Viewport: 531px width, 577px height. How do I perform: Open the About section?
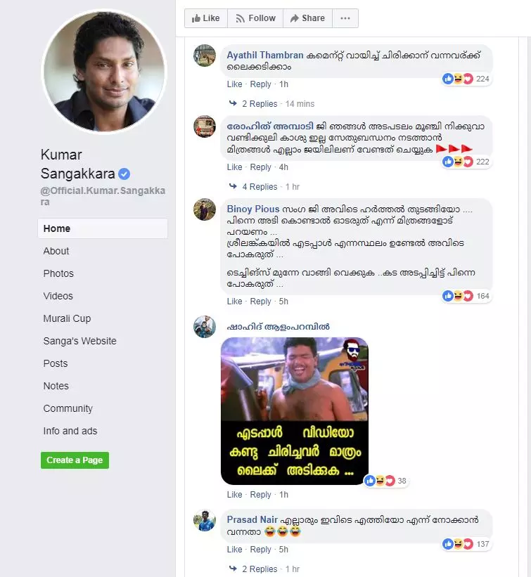56,251
